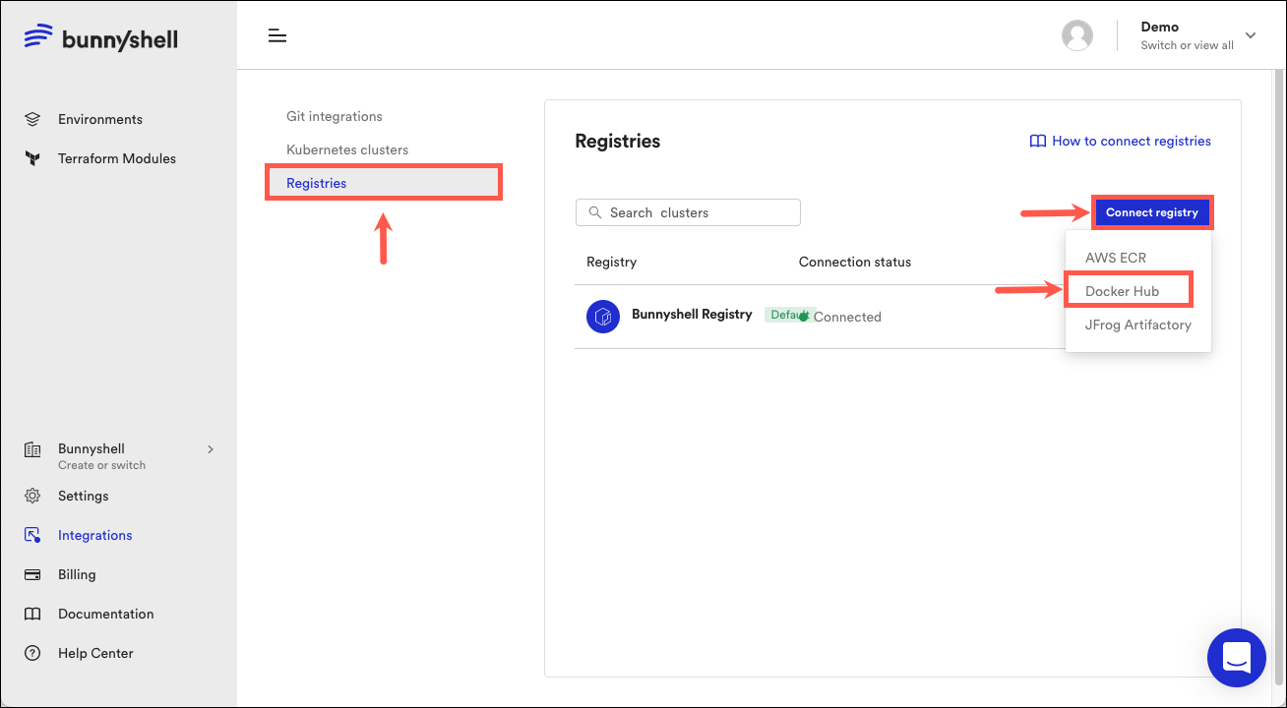Click Create or switch under Bunnyshell
The width and height of the screenshot is (1287, 708).
click(x=101, y=465)
